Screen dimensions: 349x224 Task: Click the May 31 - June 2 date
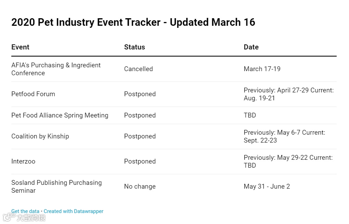click(267, 187)
